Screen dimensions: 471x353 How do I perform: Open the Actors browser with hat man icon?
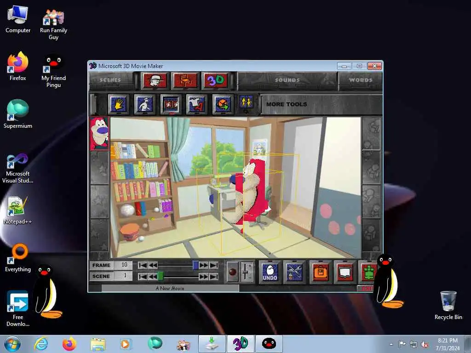click(x=155, y=80)
